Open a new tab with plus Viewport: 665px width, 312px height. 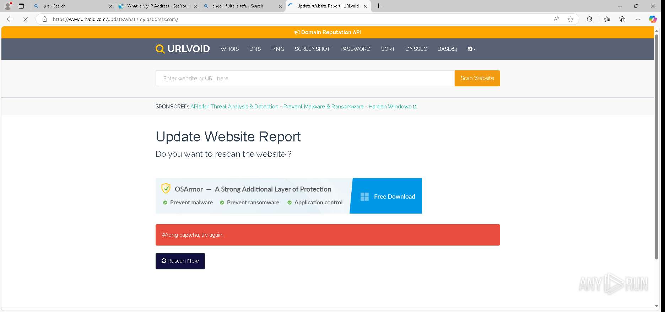[x=379, y=6]
